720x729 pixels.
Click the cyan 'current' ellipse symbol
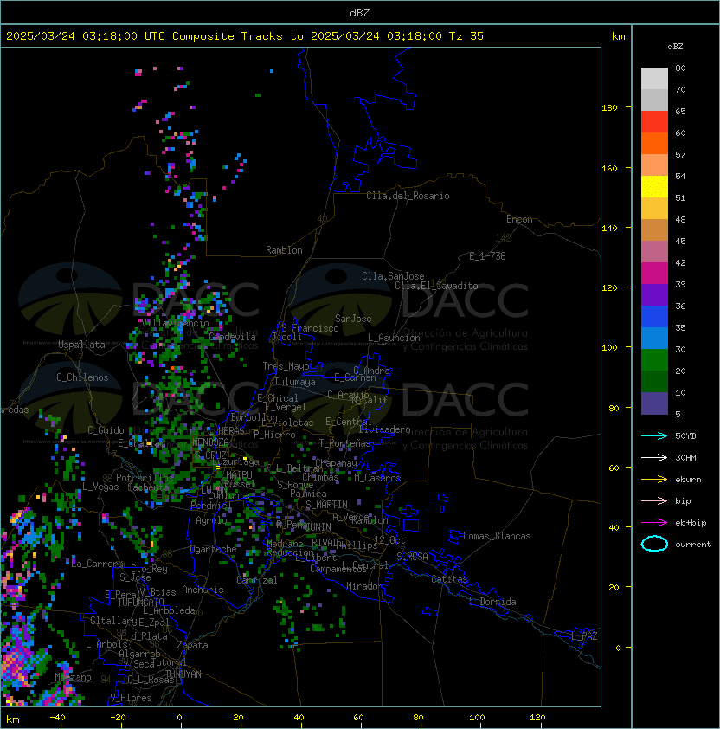click(654, 544)
